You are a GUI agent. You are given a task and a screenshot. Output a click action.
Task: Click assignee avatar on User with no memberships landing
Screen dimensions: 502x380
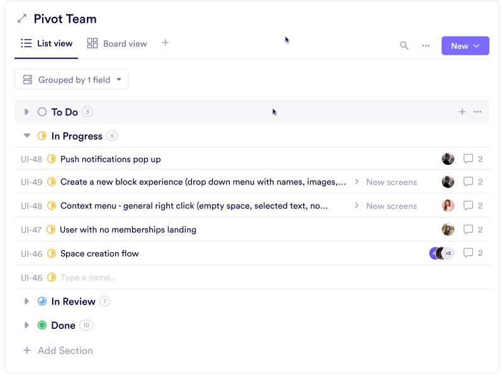pos(448,230)
